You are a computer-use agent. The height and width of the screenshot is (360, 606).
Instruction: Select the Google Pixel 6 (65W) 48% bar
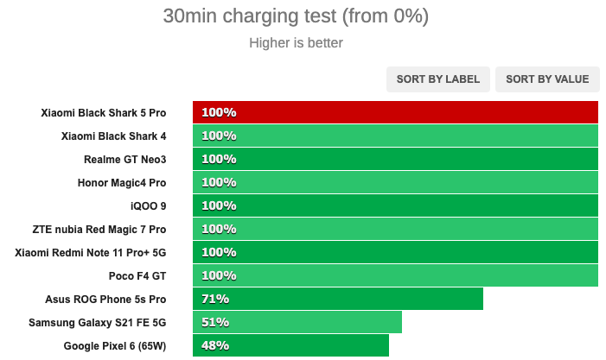[x=290, y=345]
